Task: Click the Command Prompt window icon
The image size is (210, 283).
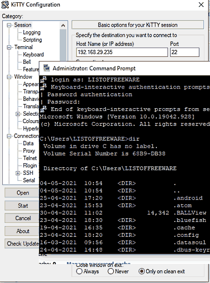Action: click(47, 68)
